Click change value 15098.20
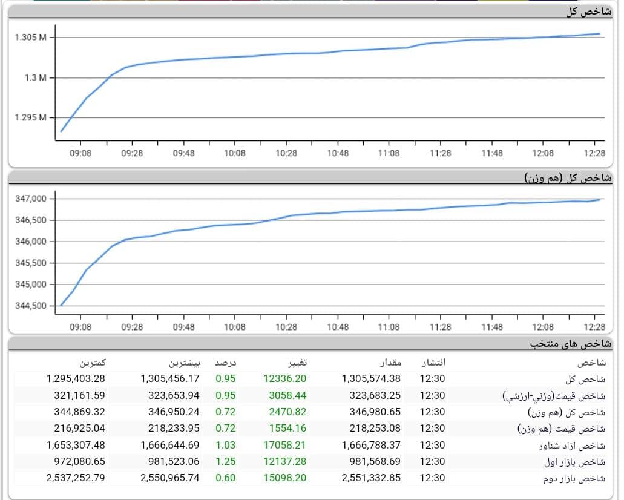Viewport: 624px width, 500px height. pos(284,478)
